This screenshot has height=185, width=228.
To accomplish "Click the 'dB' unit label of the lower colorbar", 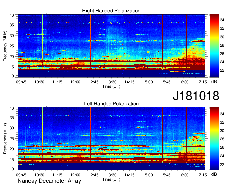I will point(214,174).
